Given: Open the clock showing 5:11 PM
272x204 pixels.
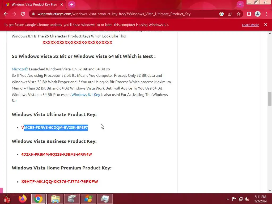Looking at the screenshot, I should point(260,199).
